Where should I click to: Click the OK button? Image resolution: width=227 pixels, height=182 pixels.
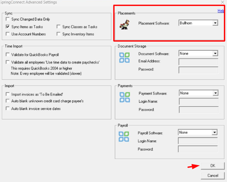coord(213,166)
